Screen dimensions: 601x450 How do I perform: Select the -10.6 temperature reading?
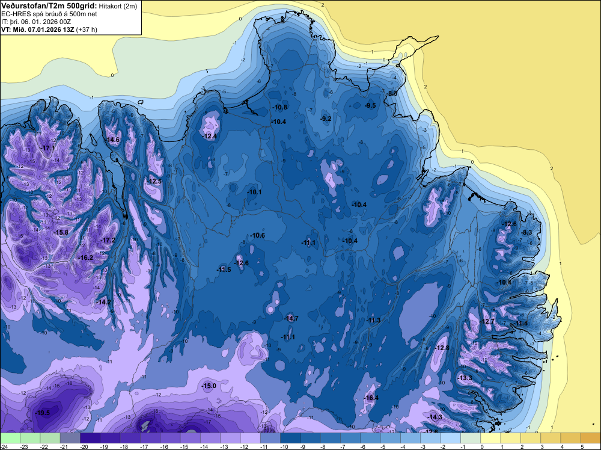(x=257, y=235)
